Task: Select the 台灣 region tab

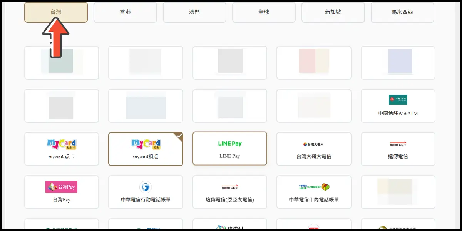Action: [56, 12]
